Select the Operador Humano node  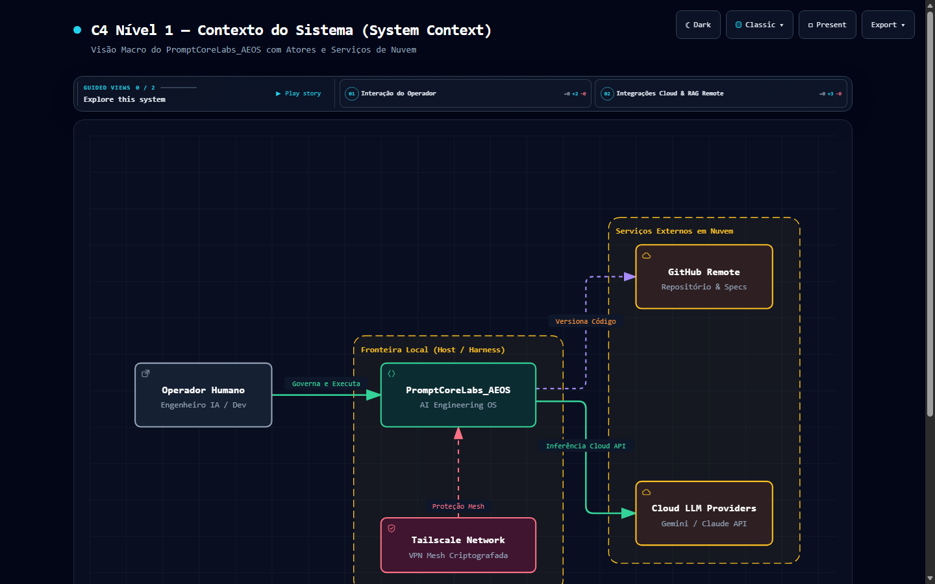coord(203,395)
